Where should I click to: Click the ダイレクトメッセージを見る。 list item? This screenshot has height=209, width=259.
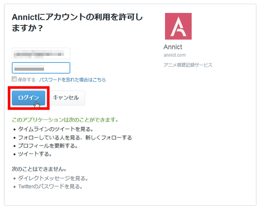click(x=53, y=178)
